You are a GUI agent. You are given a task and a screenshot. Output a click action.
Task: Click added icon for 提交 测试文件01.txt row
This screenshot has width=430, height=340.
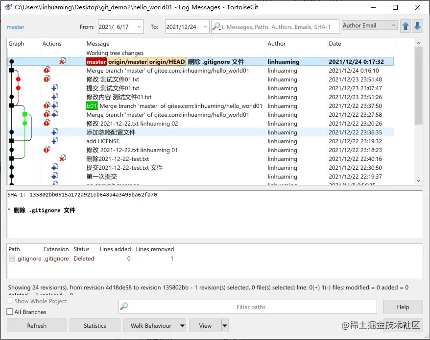point(55,88)
